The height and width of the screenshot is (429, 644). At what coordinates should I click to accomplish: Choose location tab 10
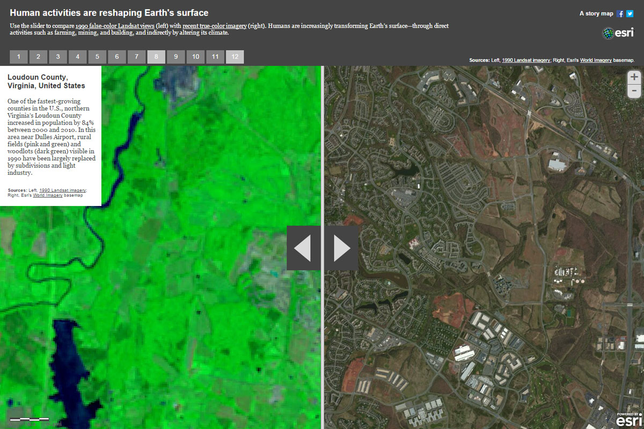[195, 57]
